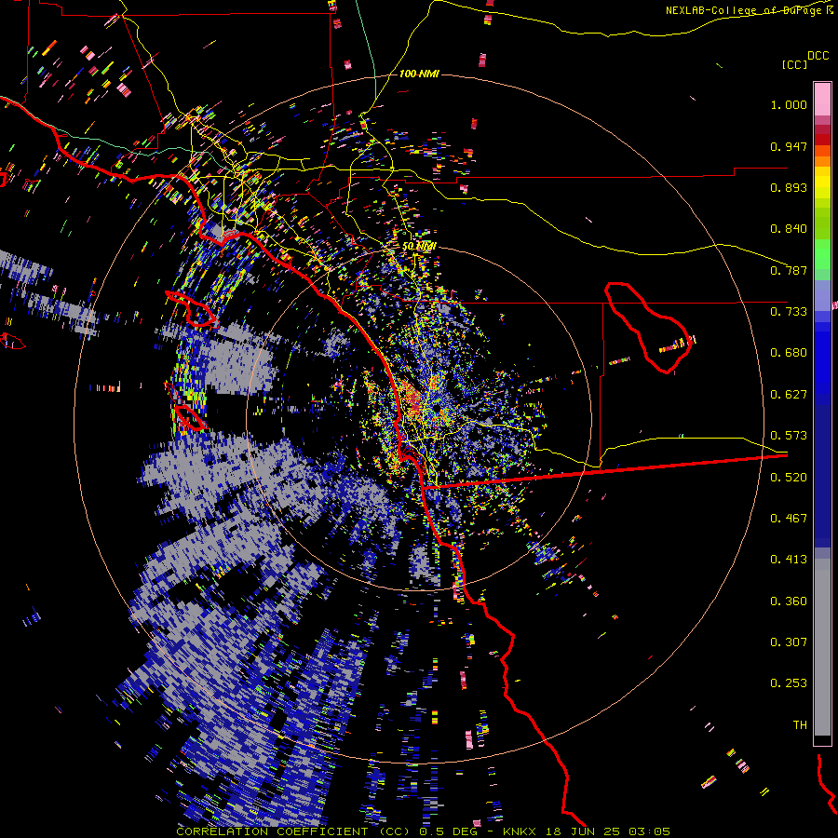Pick the yellow color bar segment
This screenshot has height=838, width=838.
pyautogui.click(x=822, y=182)
